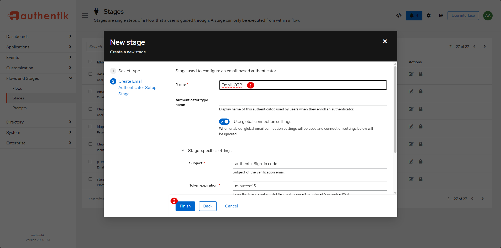Check the second row checkbox
This screenshot has height=248, width=501.
click(90, 92)
